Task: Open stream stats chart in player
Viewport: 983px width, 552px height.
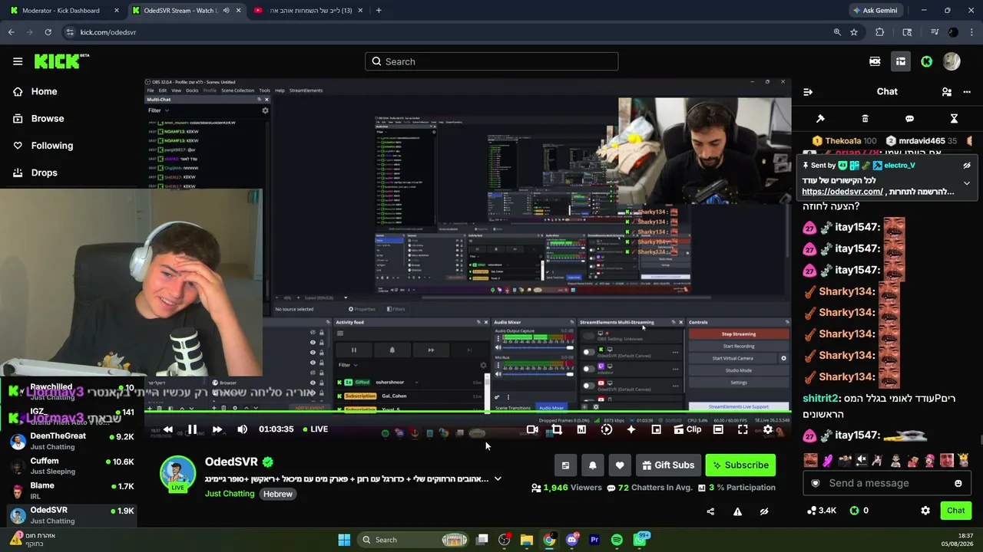Action: point(581,429)
